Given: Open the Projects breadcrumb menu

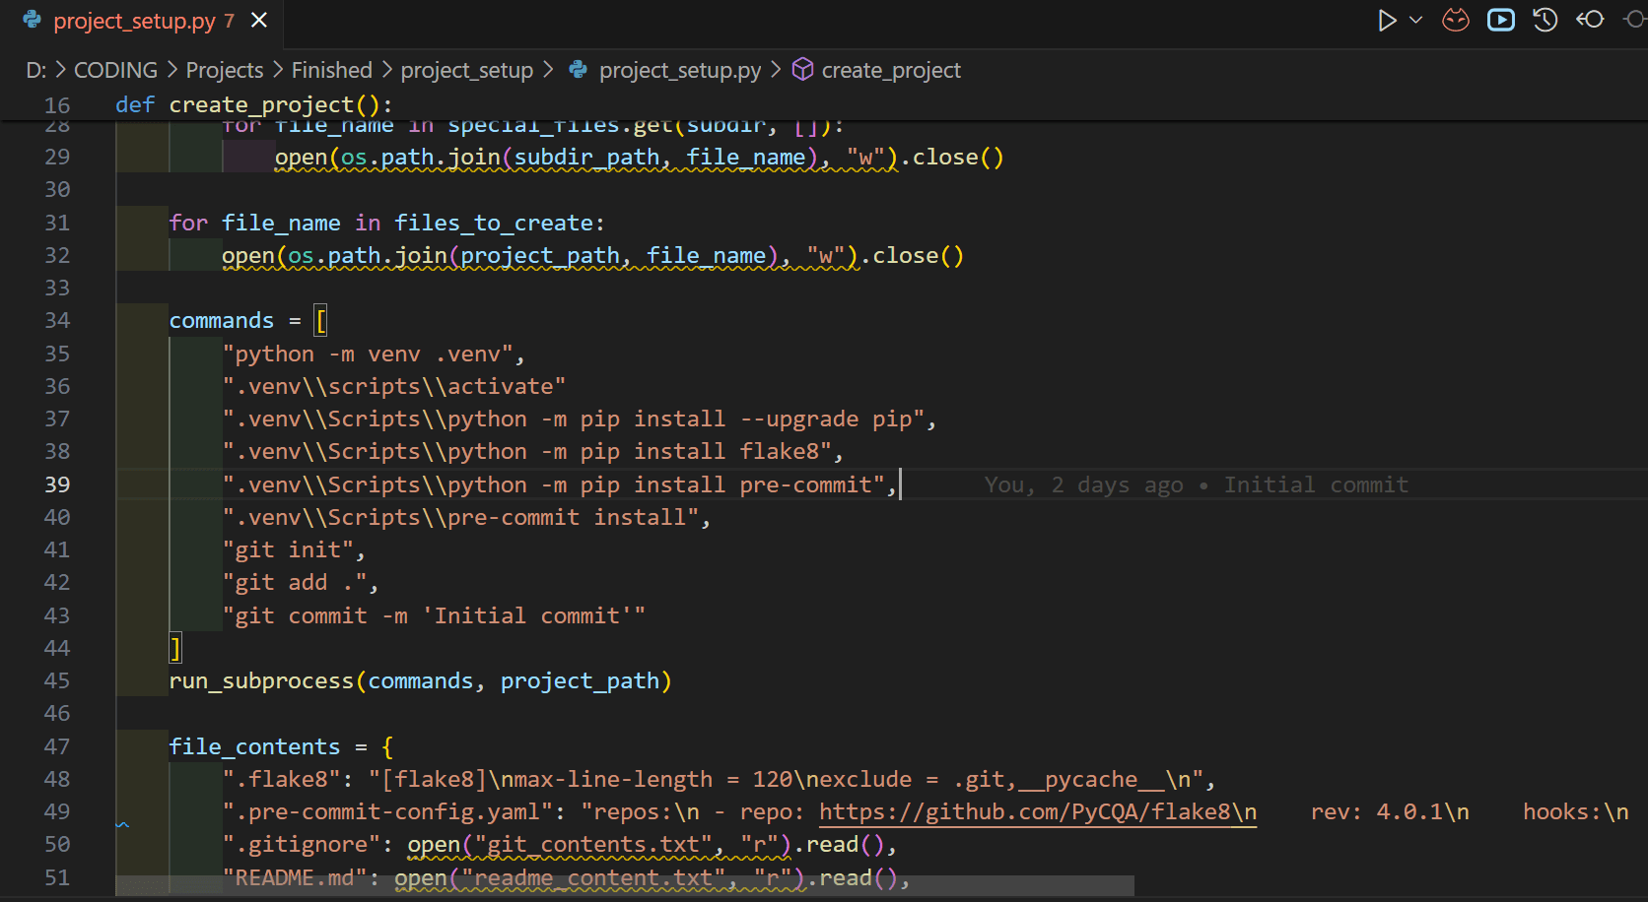Looking at the screenshot, I should click(x=224, y=69).
